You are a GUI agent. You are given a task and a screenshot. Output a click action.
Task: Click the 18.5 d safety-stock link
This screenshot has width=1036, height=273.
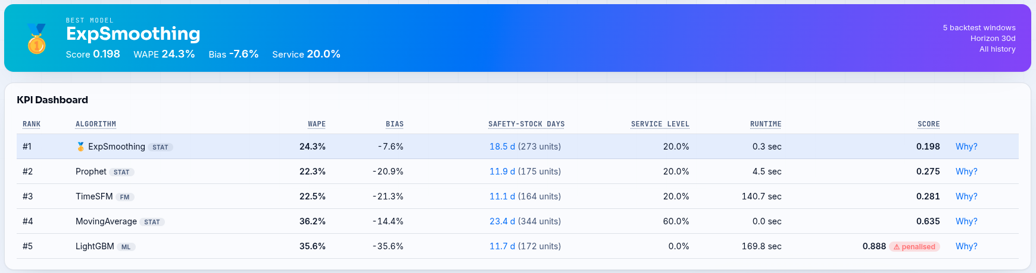tap(502, 147)
